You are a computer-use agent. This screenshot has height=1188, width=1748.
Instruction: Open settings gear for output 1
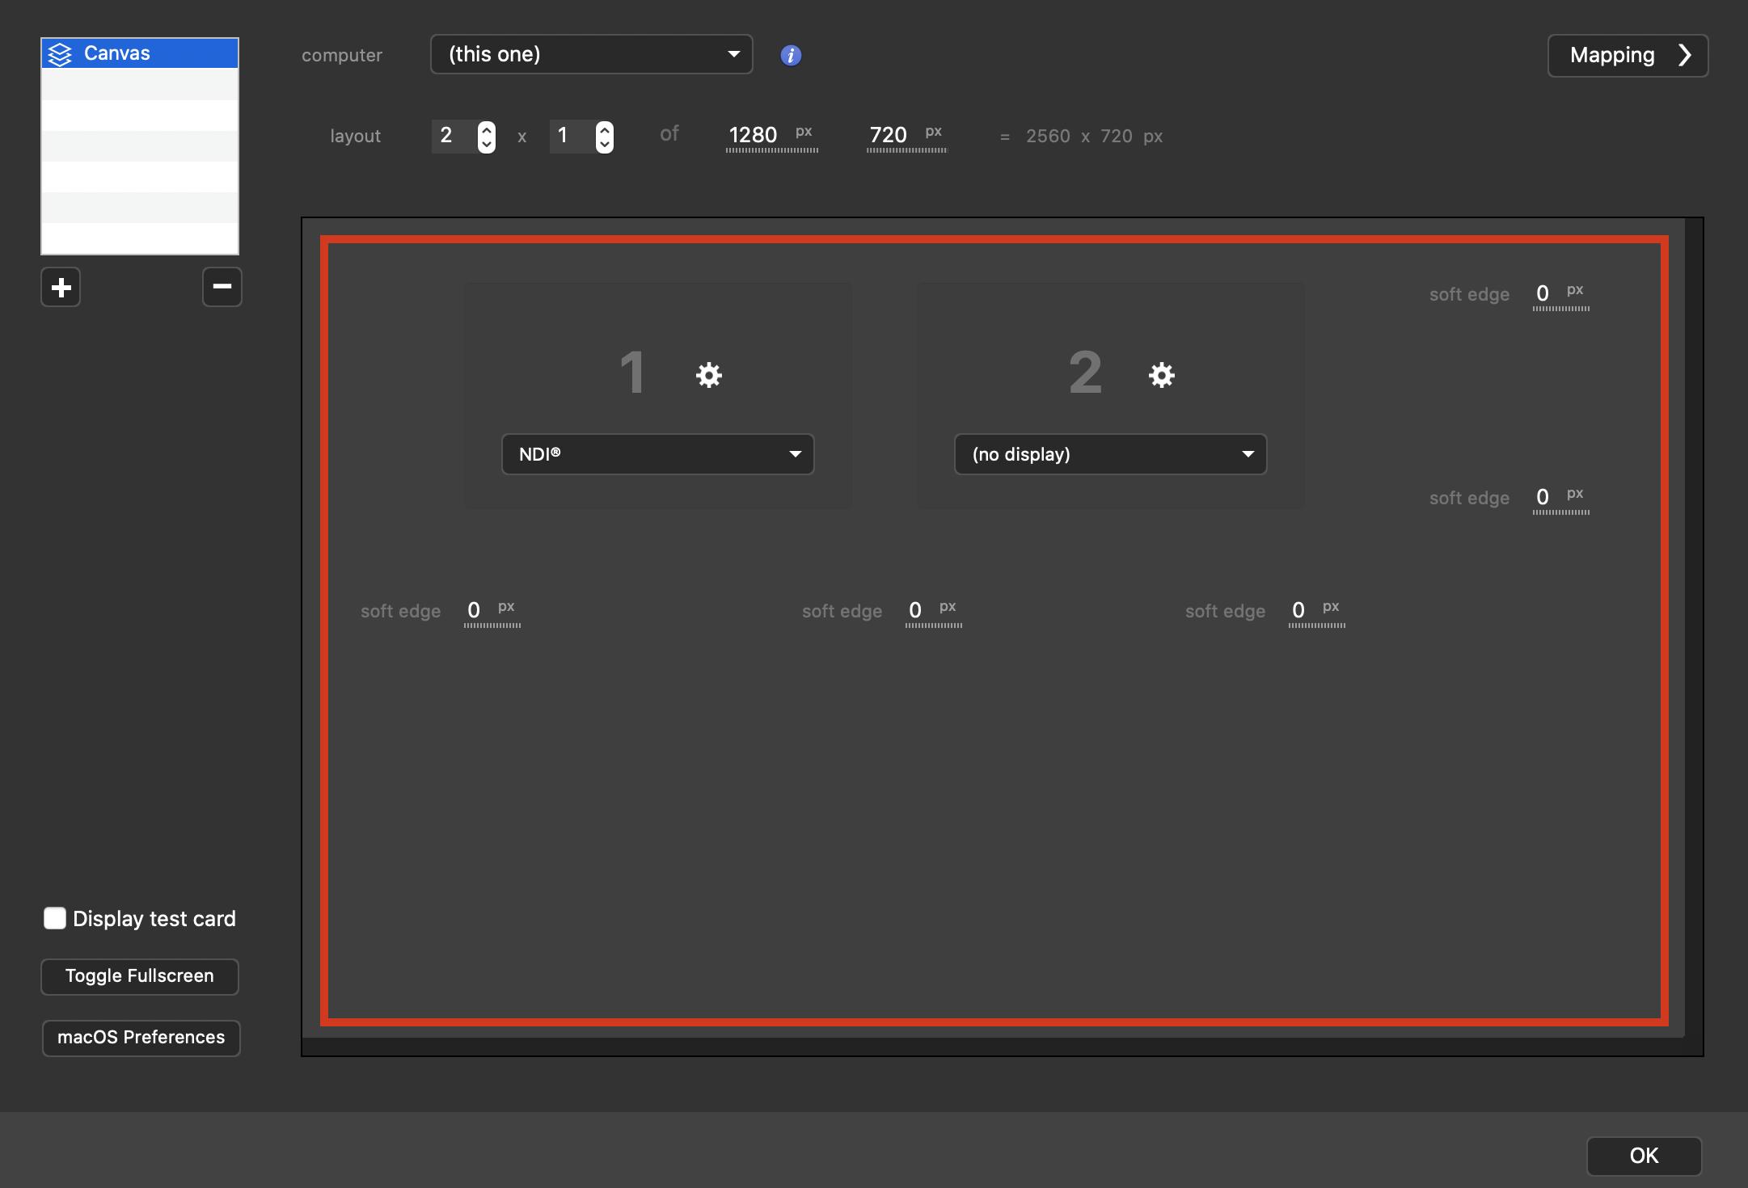[x=708, y=375]
